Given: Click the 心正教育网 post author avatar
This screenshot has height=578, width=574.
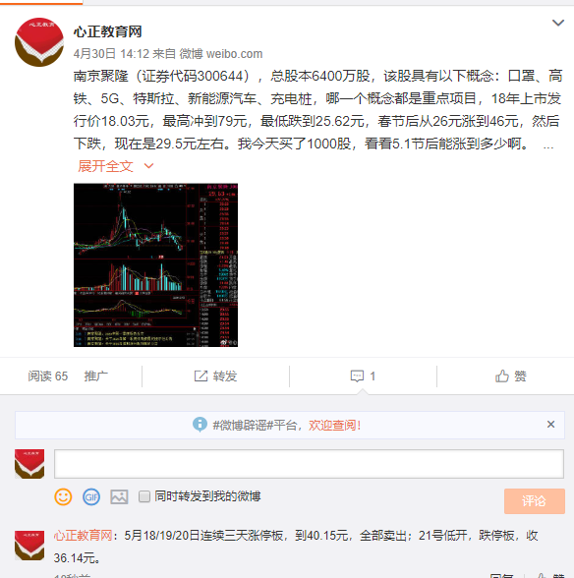Looking at the screenshot, I should pos(39,42).
